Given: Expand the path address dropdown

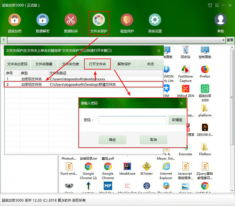Looking at the screenshot, I should (x=223, y=40).
